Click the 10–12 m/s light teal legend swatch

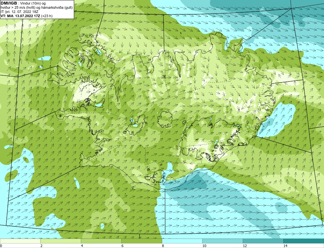[223, 241]
